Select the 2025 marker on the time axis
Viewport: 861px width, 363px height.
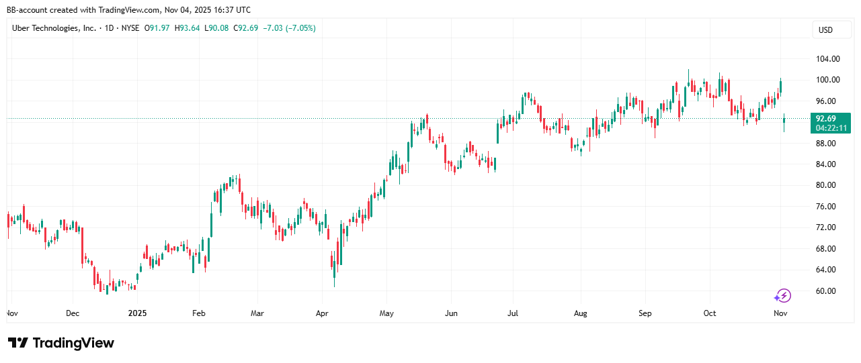[137, 313]
